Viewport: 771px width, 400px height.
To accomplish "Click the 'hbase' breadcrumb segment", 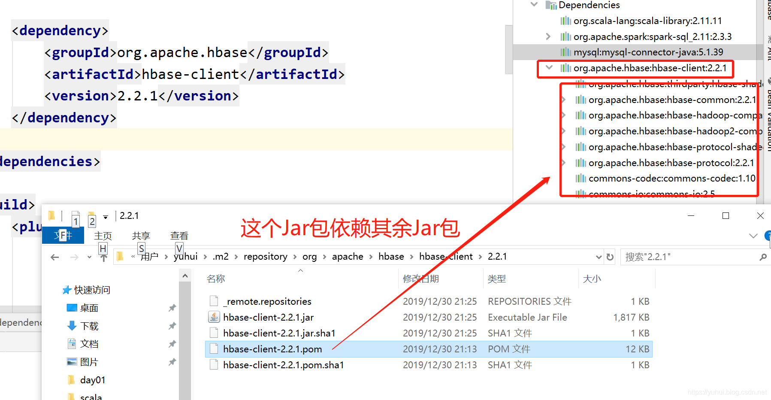I will click(391, 257).
